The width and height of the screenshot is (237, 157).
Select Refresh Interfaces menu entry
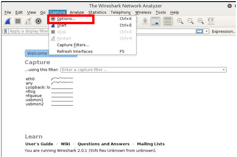pos(92,51)
